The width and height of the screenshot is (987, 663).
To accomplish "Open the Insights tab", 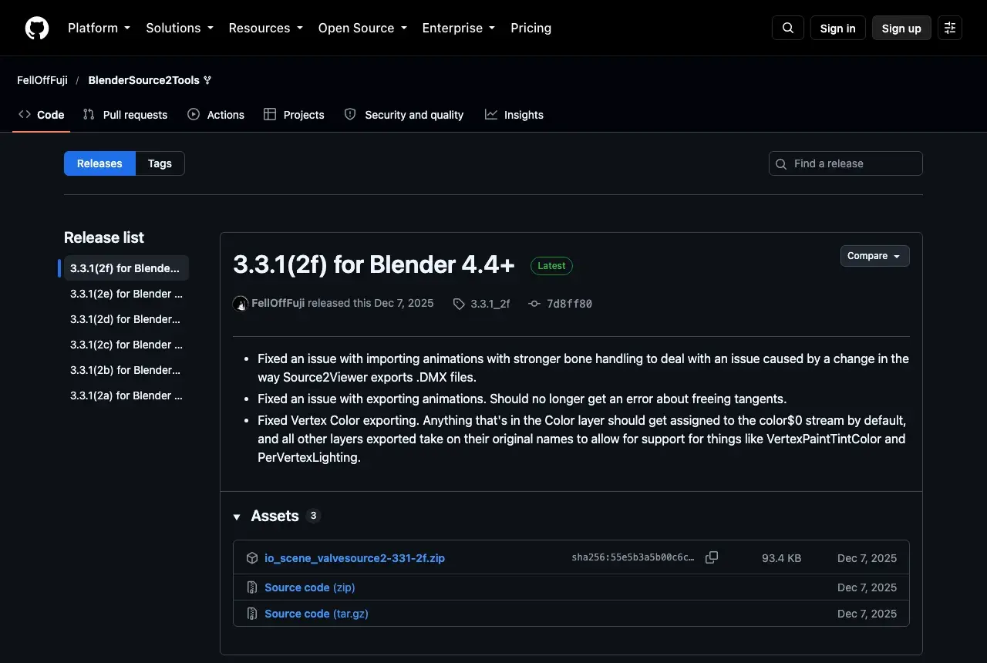I will (x=514, y=115).
